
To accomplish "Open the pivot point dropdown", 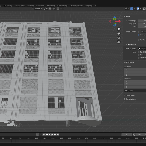I will coord(46,9).
